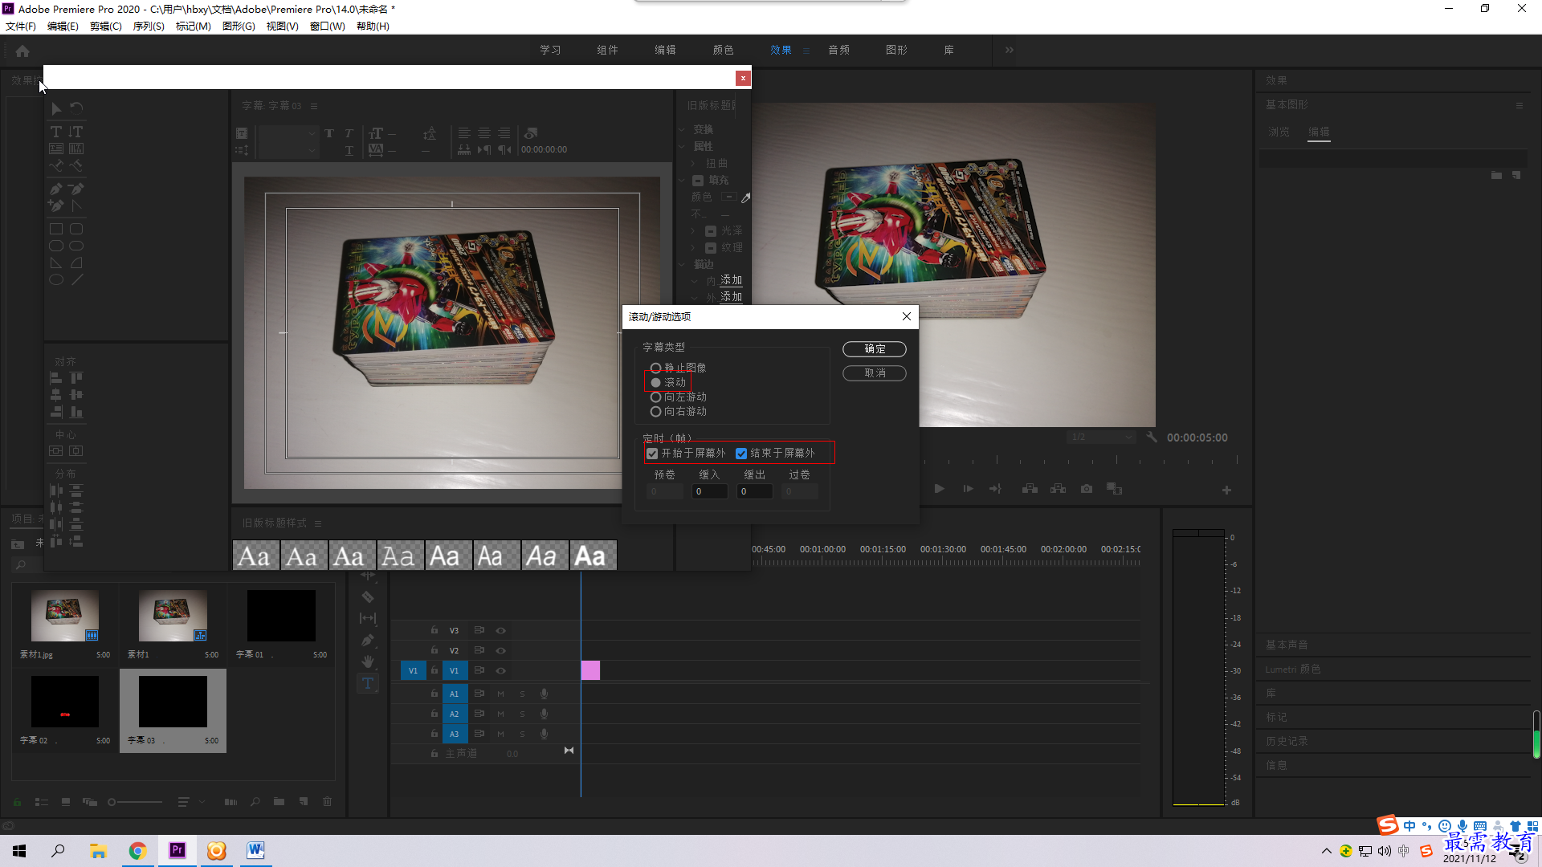Mute audio track A1
Image resolution: width=1542 pixels, height=867 pixels.
(500, 694)
